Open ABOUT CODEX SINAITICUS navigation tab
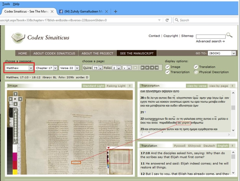 pyautogui.click(x=54, y=53)
